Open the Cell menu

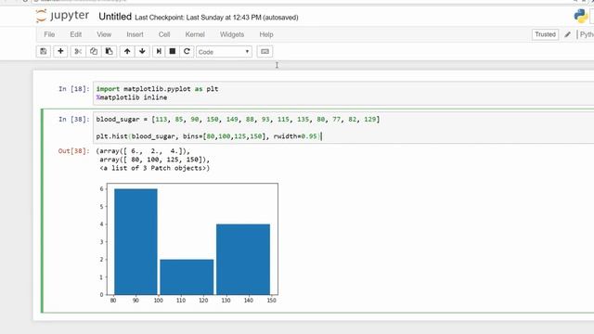(164, 34)
